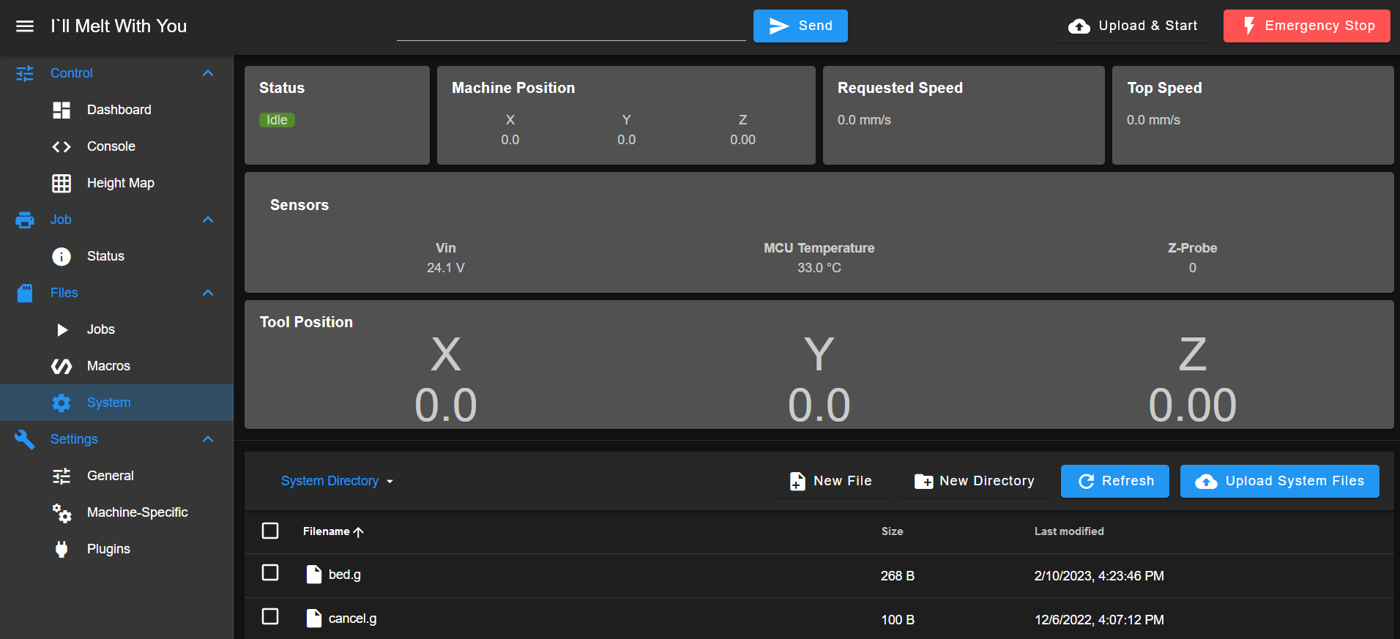Click the Macros polymer icon
Viewport: 1400px width, 639px height.
62,366
